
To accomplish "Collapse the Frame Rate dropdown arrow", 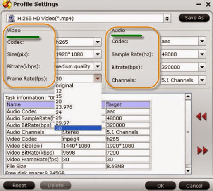I will 98,78.
